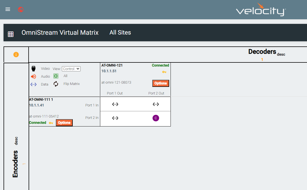307x190 pixels.
Task: Click hostname at-omni-121-08073
Action: 116,82
